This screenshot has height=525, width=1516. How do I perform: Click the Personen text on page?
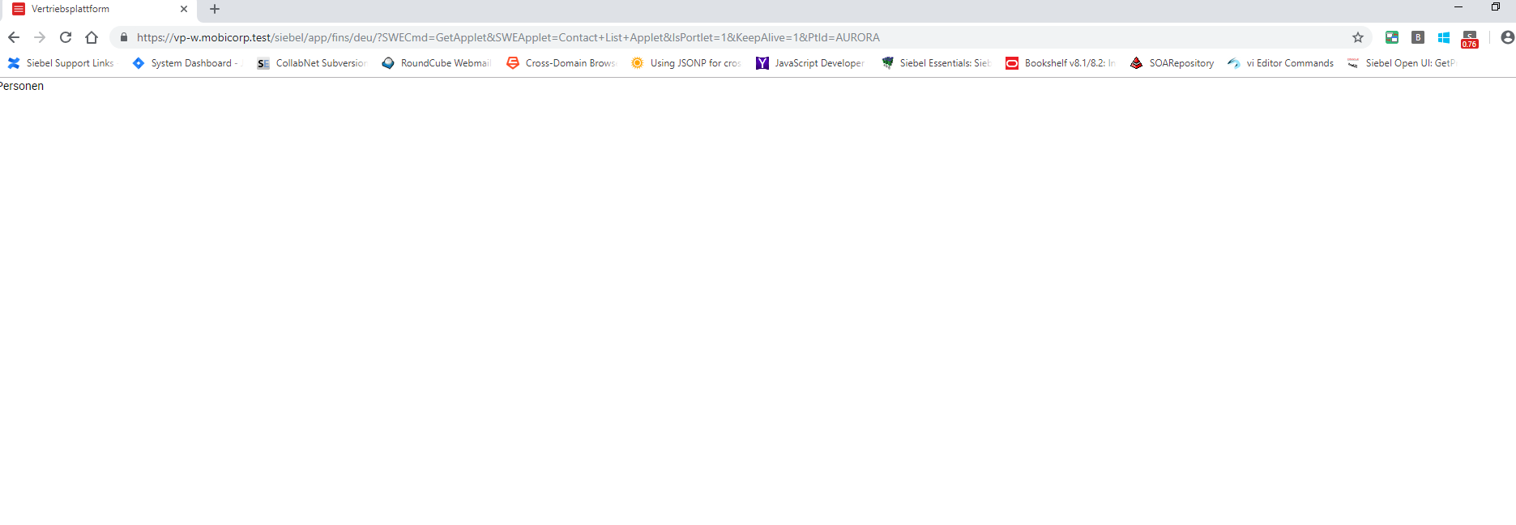22,86
